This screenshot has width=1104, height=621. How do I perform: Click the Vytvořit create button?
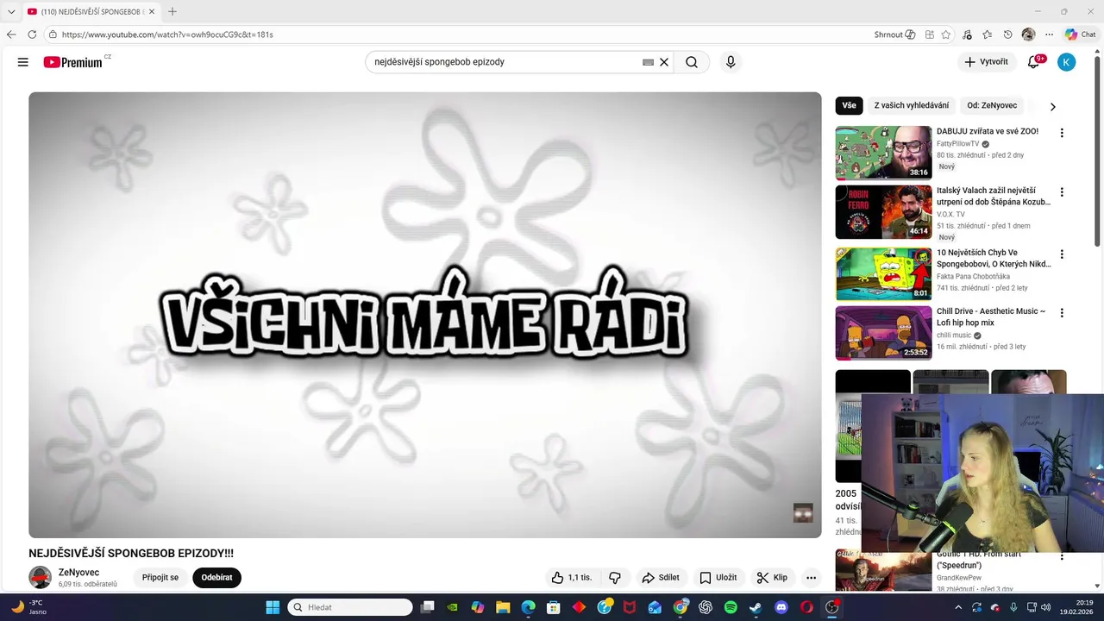click(986, 62)
